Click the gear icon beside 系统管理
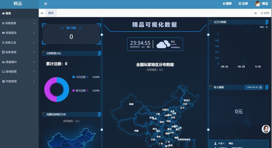272x148 pixels. [x=3, y=23]
